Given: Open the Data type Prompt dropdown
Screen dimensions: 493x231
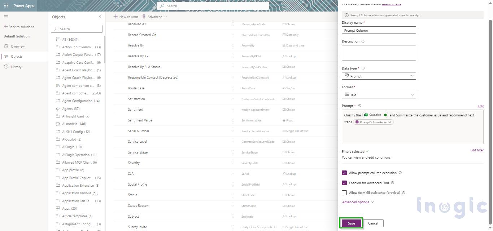Looking at the screenshot, I should pyautogui.click(x=379, y=76).
